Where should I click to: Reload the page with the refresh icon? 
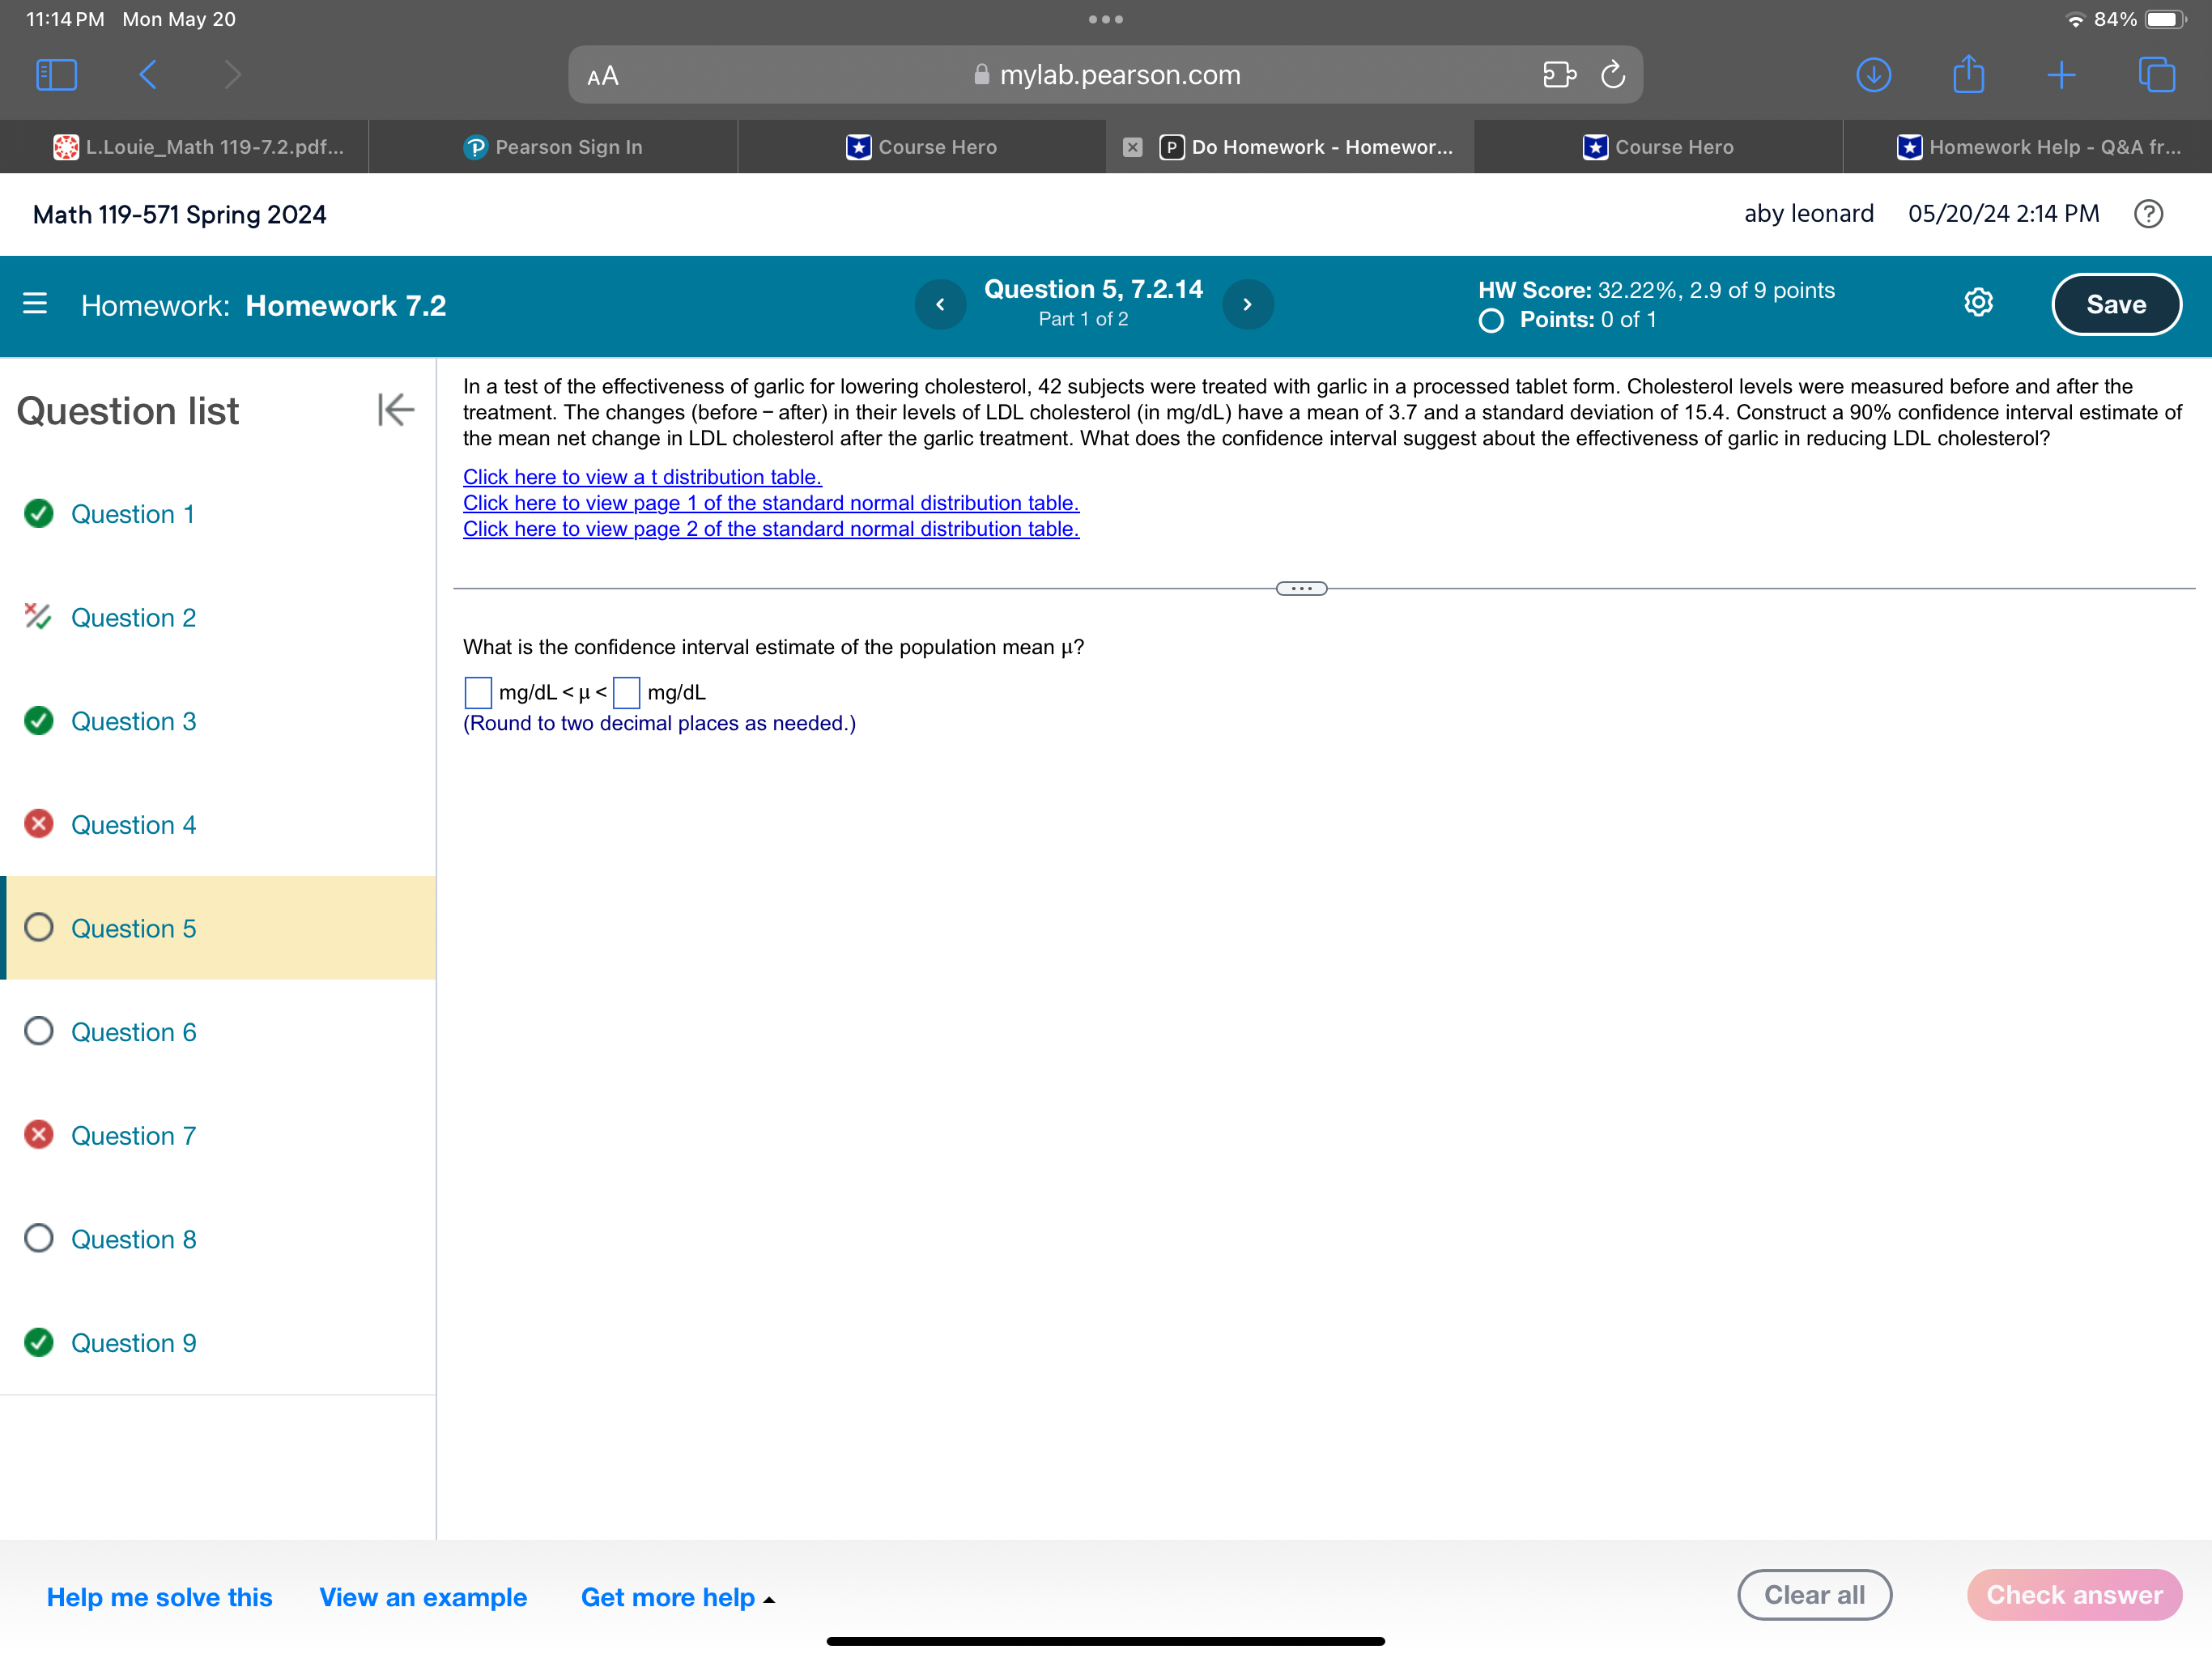click(1612, 74)
